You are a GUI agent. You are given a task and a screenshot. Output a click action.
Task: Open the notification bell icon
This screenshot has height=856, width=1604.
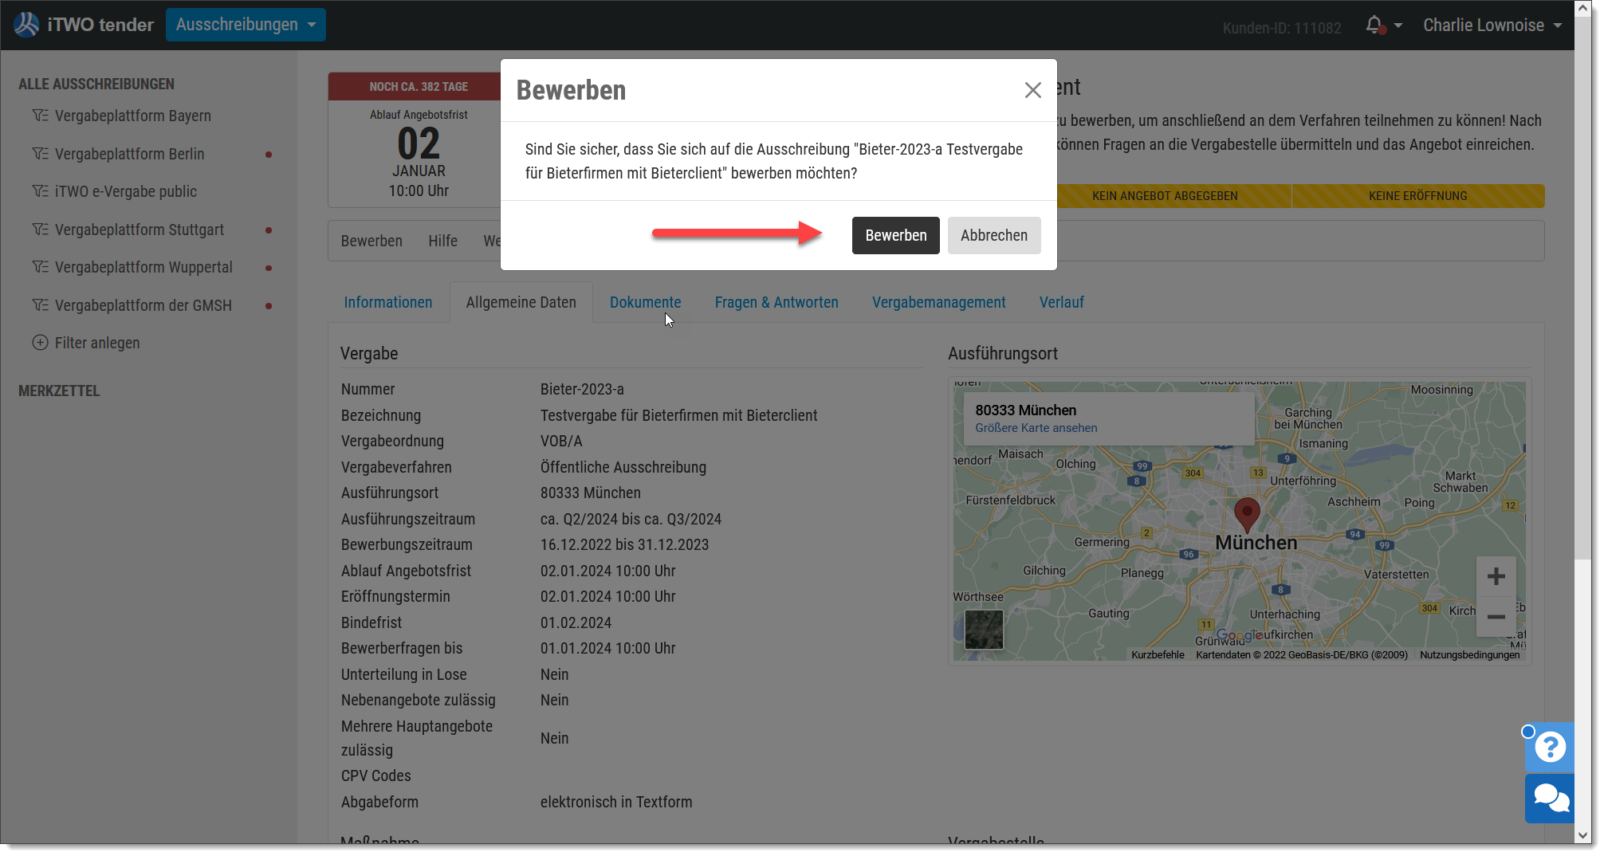(1374, 25)
